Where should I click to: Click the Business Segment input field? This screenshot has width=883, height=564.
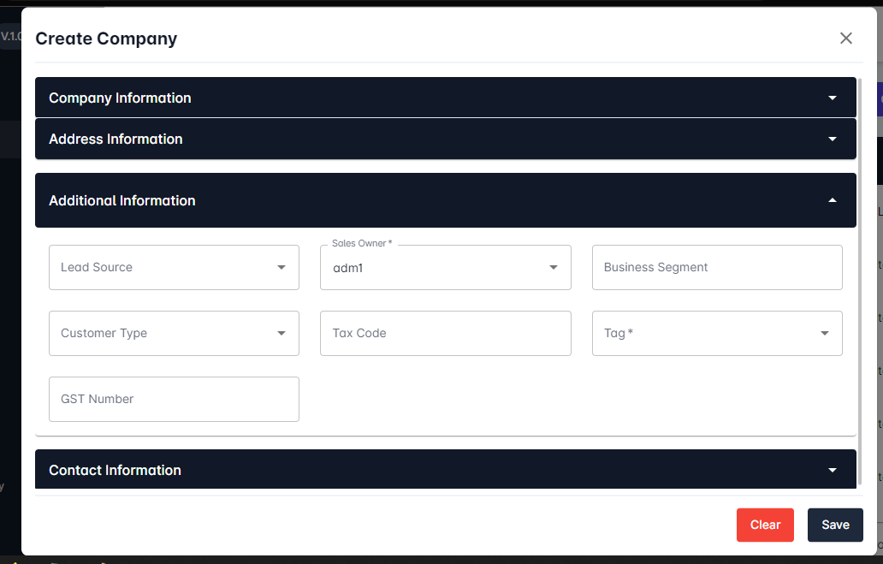point(717,267)
